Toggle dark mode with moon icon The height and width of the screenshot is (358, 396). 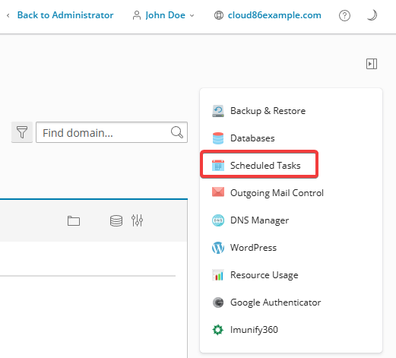click(x=372, y=15)
